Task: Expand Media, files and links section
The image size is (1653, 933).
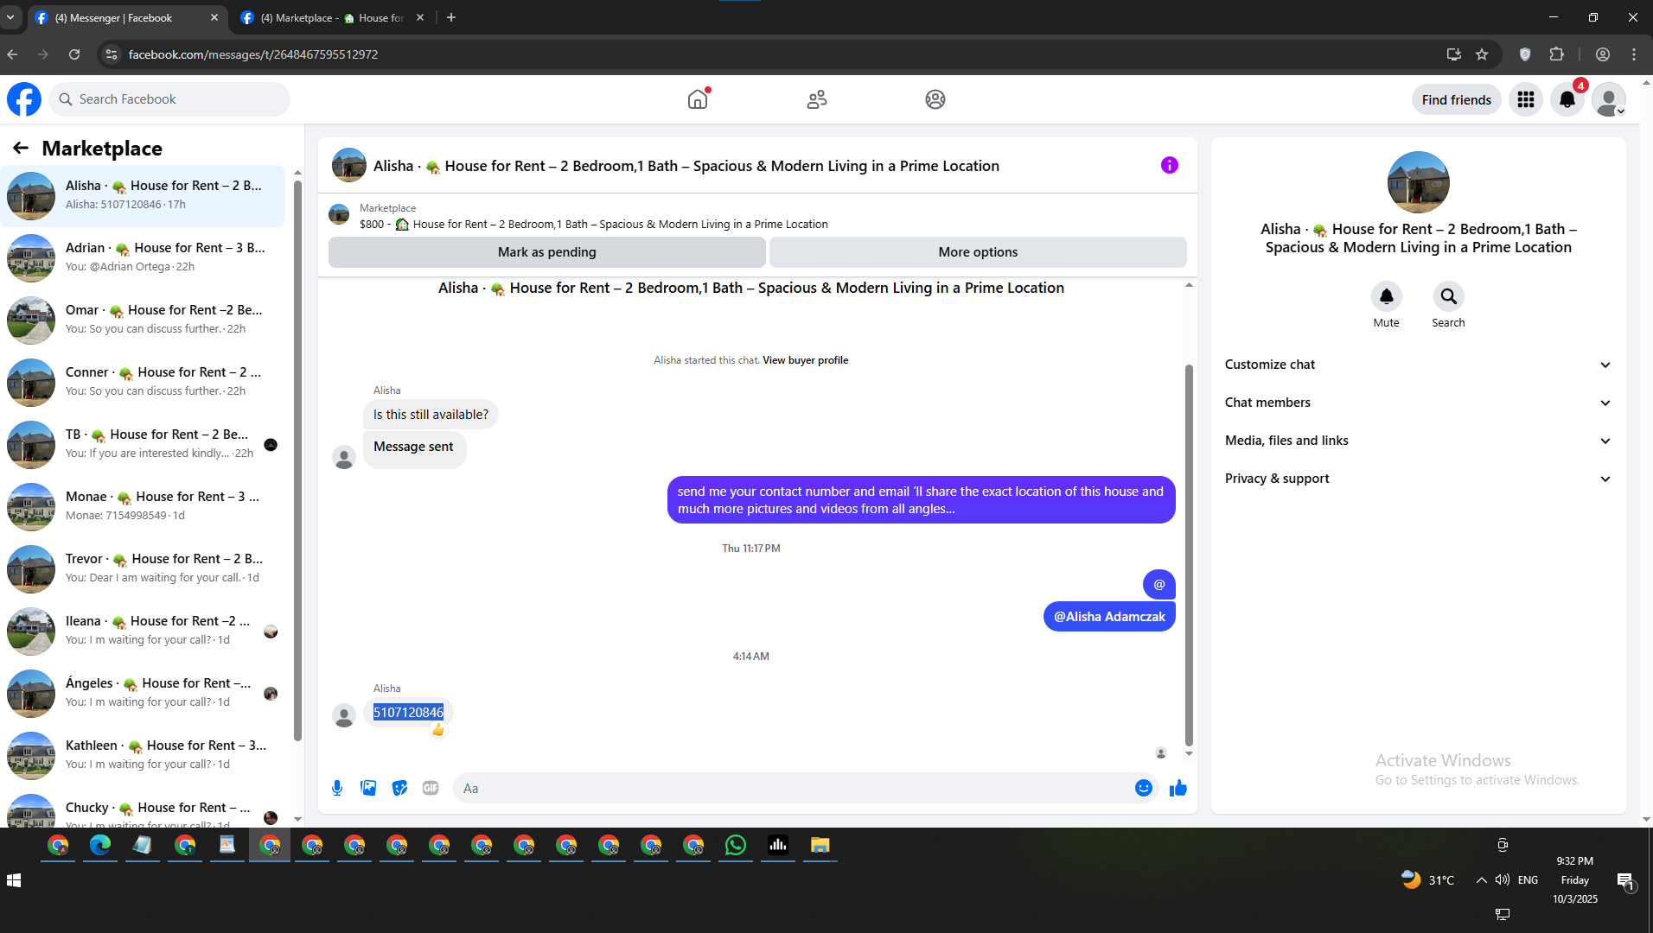Action: click(1419, 441)
